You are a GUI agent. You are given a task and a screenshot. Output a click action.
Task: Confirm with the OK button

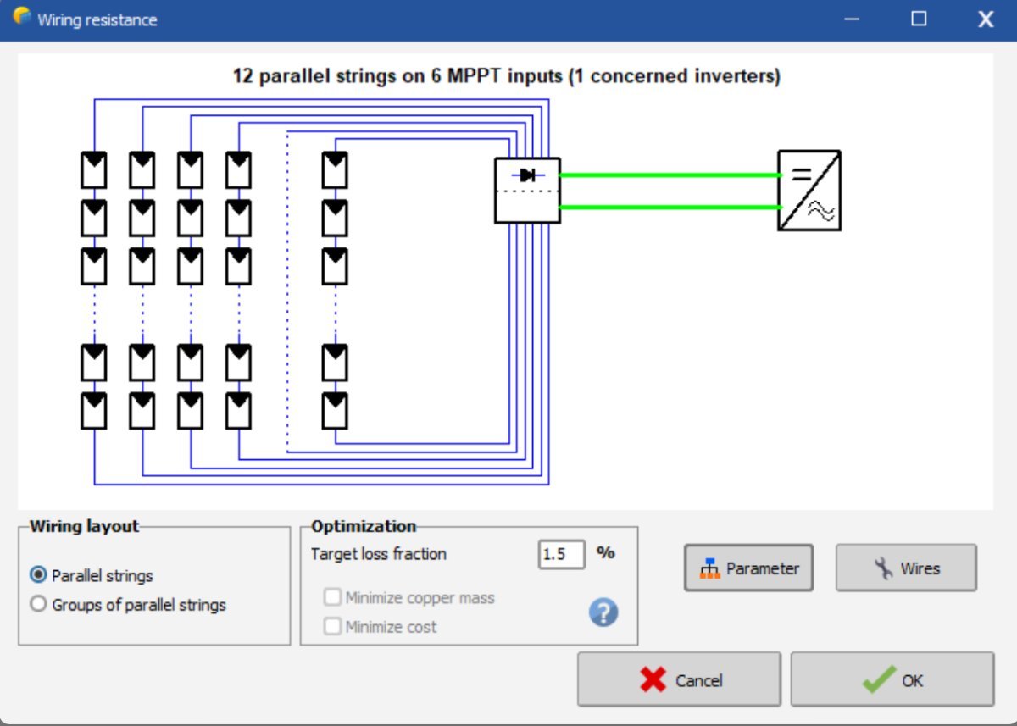(892, 679)
